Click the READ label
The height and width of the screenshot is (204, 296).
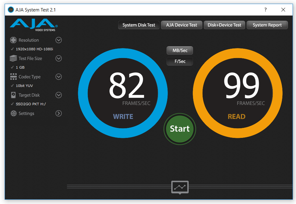(x=236, y=116)
